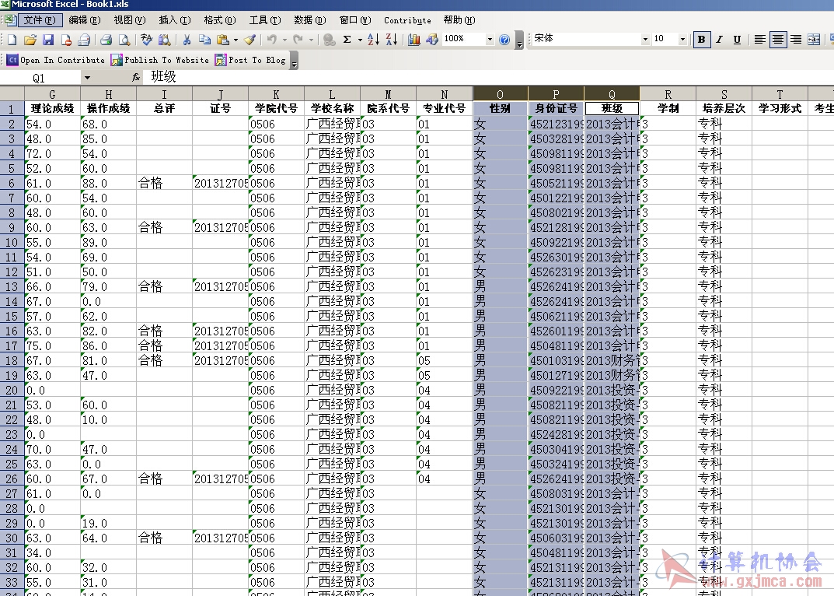The width and height of the screenshot is (834, 596).
Task: Expand Standard toolbar options arrow
Action: [519, 40]
